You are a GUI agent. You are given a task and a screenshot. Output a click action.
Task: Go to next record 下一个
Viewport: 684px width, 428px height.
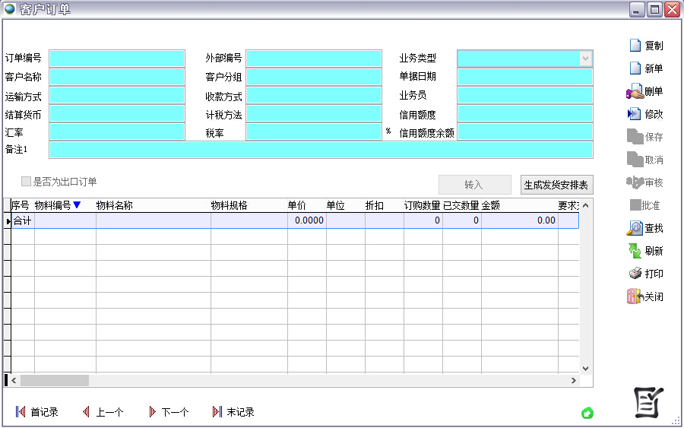(152, 412)
